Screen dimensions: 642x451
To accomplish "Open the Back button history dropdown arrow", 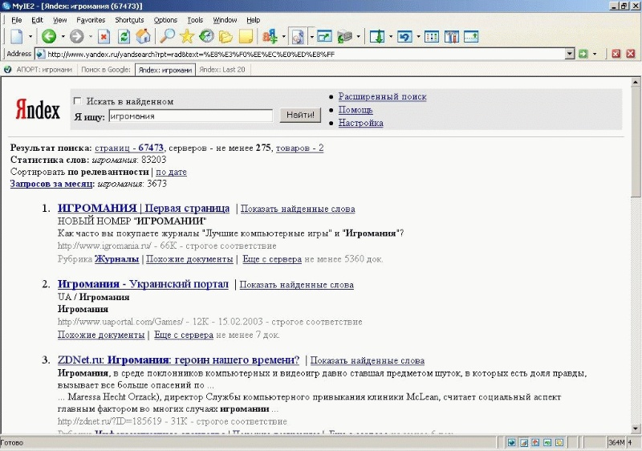I will (x=63, y=37).
